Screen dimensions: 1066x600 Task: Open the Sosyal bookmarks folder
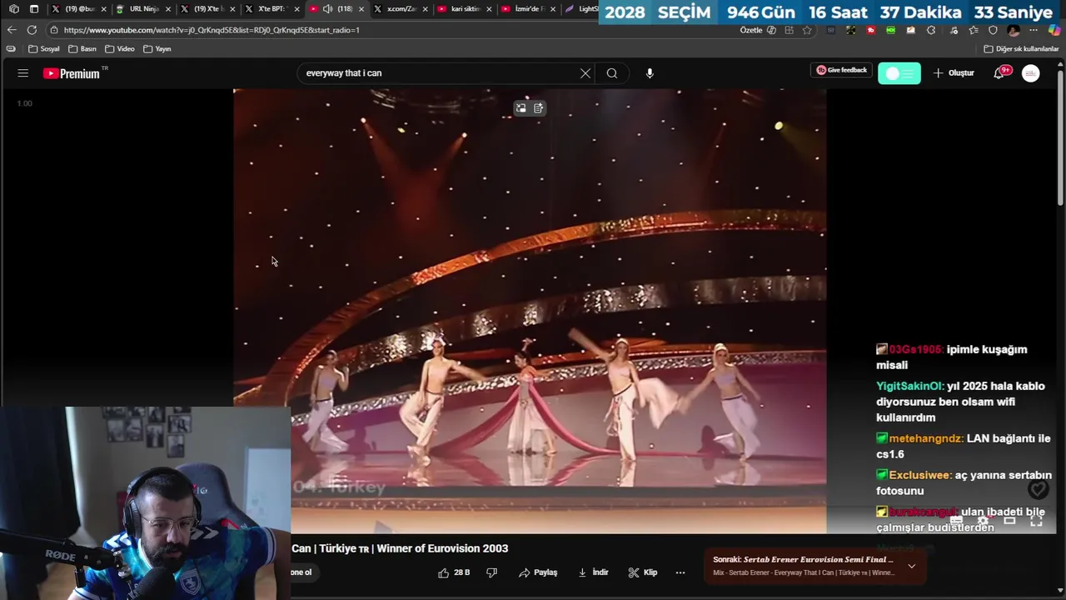44,49
